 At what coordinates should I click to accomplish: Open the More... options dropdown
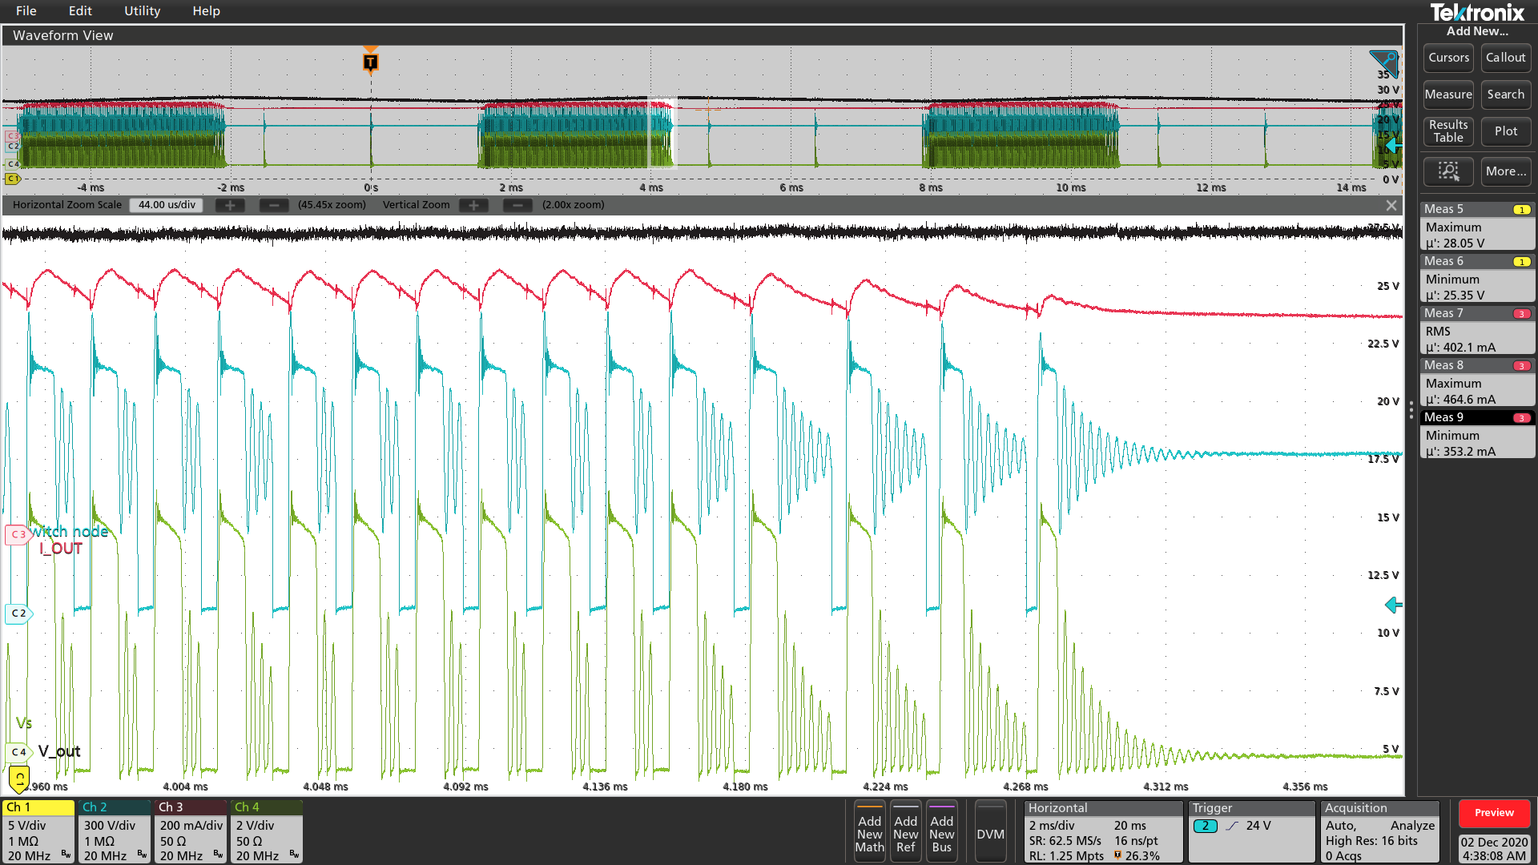click(x=1505, y=171)
